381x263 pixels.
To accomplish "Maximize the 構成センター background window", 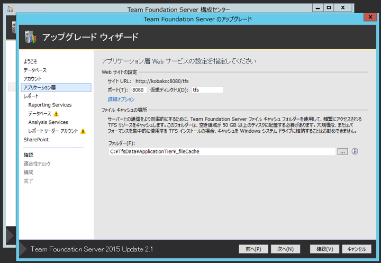I will point(329,8).
